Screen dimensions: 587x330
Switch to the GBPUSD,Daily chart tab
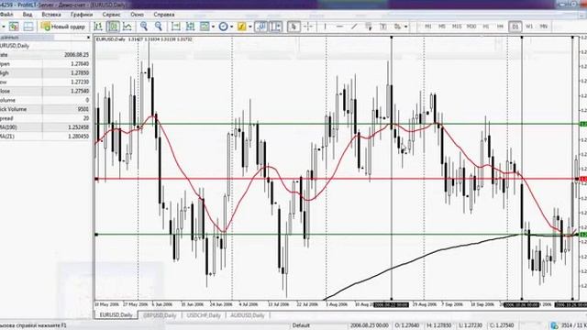(160, 315)
